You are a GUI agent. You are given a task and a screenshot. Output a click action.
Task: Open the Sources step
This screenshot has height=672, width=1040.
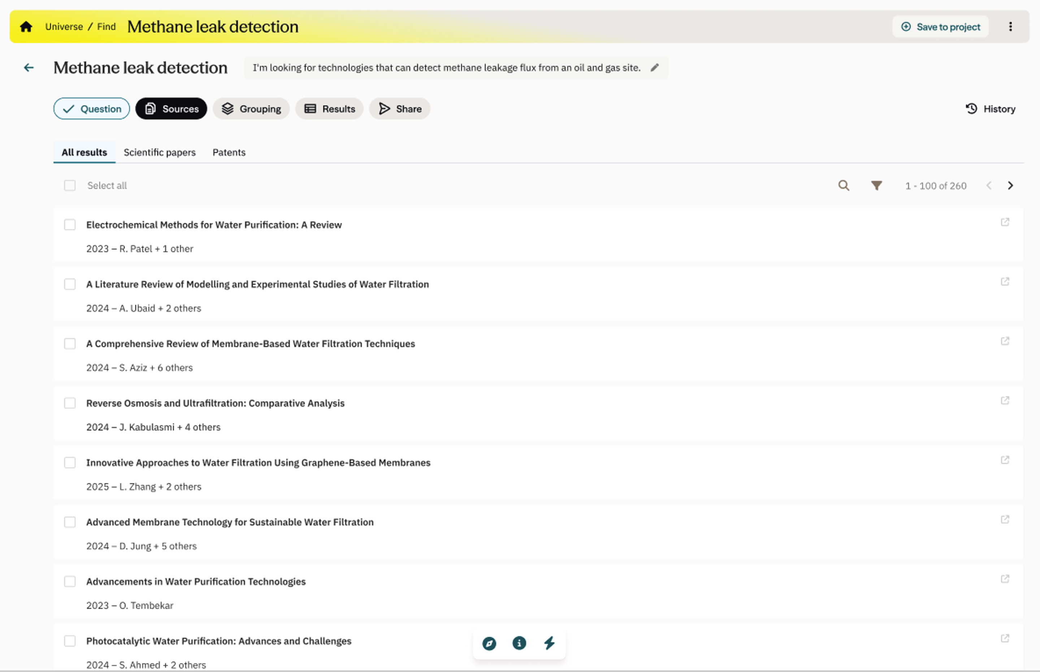(x=172, y=109)
